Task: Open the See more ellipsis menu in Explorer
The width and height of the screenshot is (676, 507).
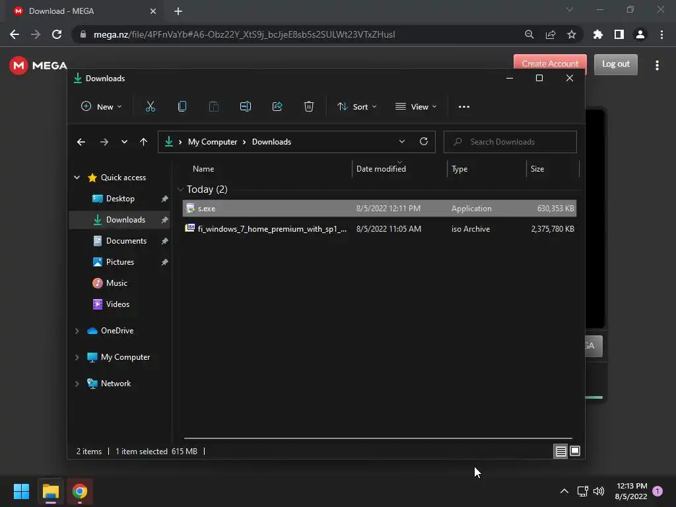Action: [464, 107]
